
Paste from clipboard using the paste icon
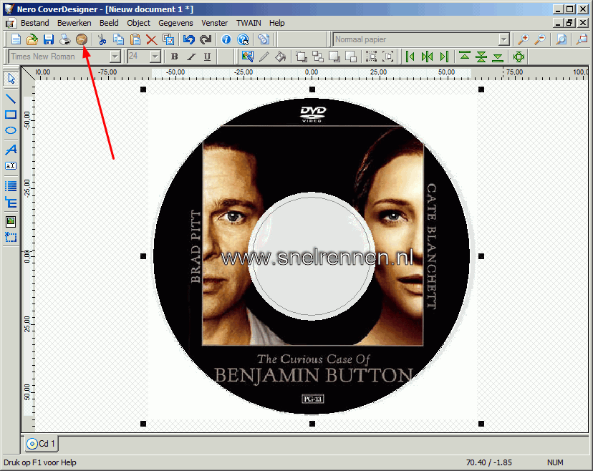coord(135,39)
